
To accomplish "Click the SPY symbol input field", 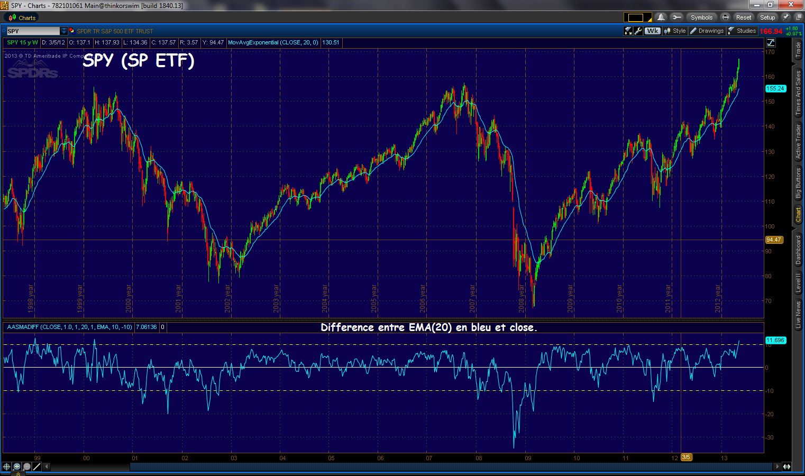I will tap(33, 31).
